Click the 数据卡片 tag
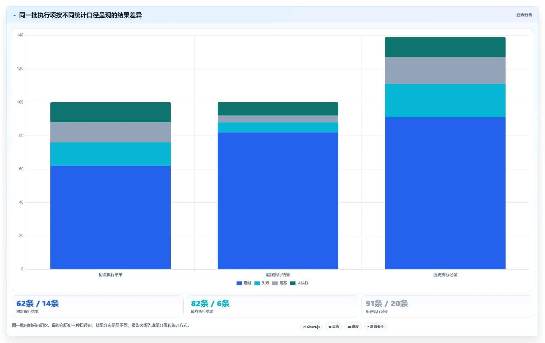 (375, 327)
